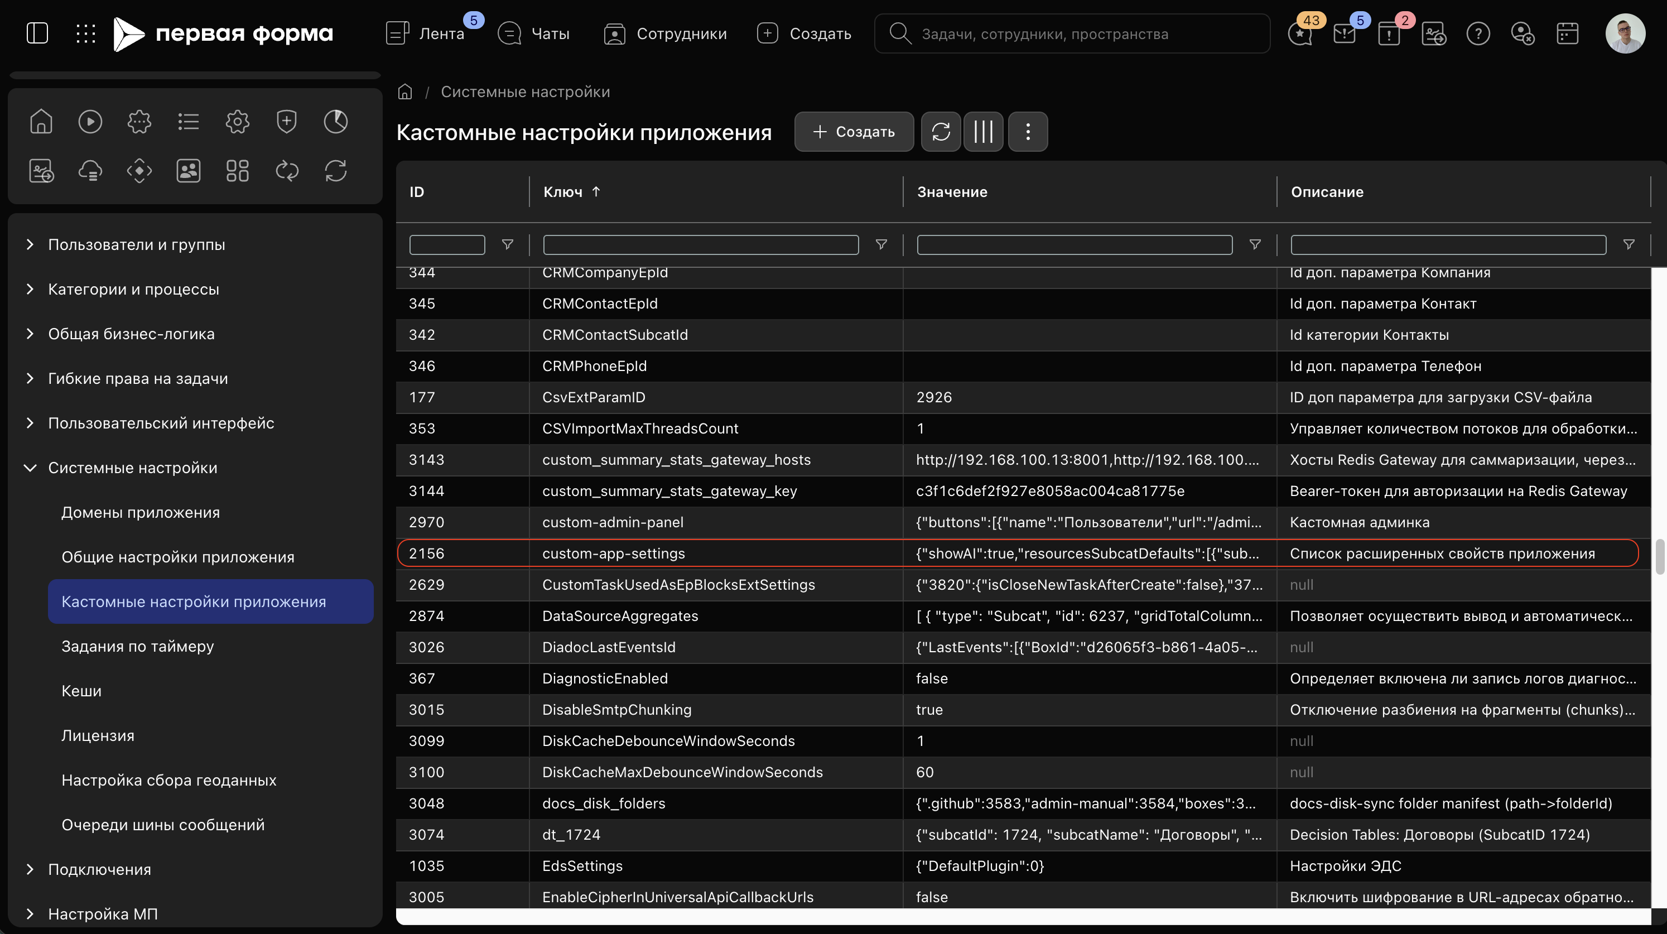Viewport: 1667px width, 934px height.
Task: Refresh the settings table
Action: pos(941,131)
